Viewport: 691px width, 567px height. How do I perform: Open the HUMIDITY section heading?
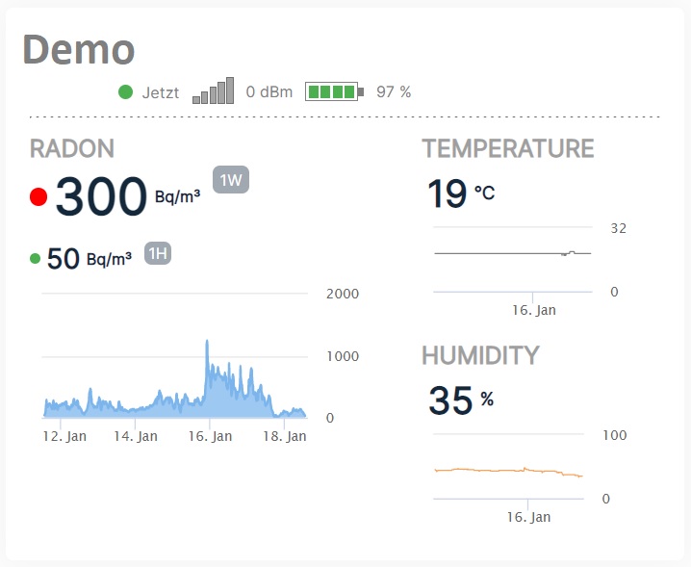(480, 355)
